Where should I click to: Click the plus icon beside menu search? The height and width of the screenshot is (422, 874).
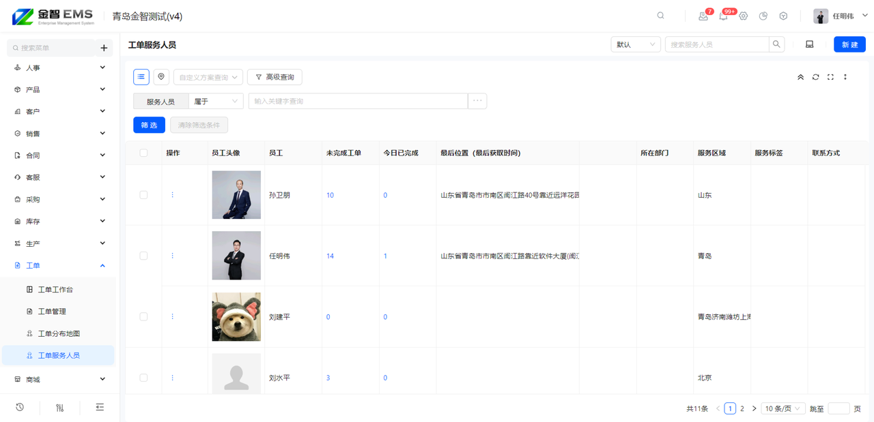(x=104, y=48)
